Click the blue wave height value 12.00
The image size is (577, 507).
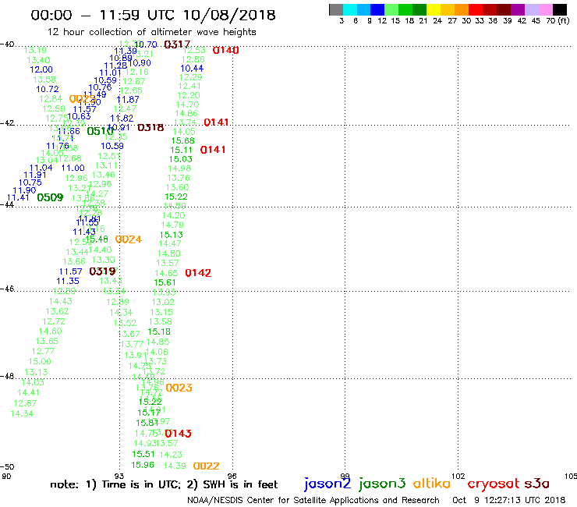point(41,69)
